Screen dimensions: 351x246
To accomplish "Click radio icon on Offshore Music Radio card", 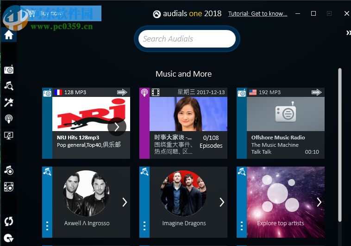I will tap(242, 93).
